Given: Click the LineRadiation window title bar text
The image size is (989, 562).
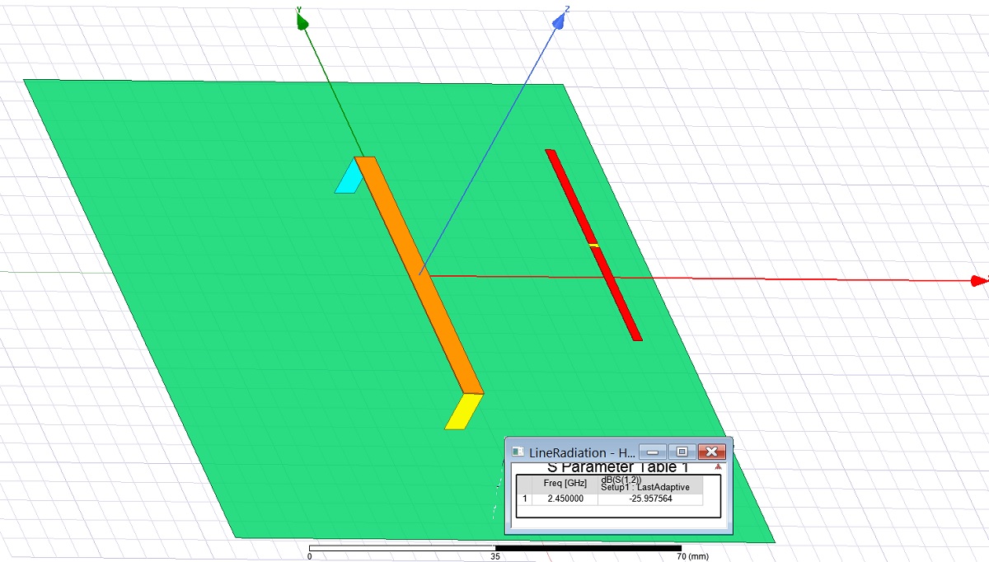Looking at the screenshot, I should pyautogui.click(x=582, y=452).
